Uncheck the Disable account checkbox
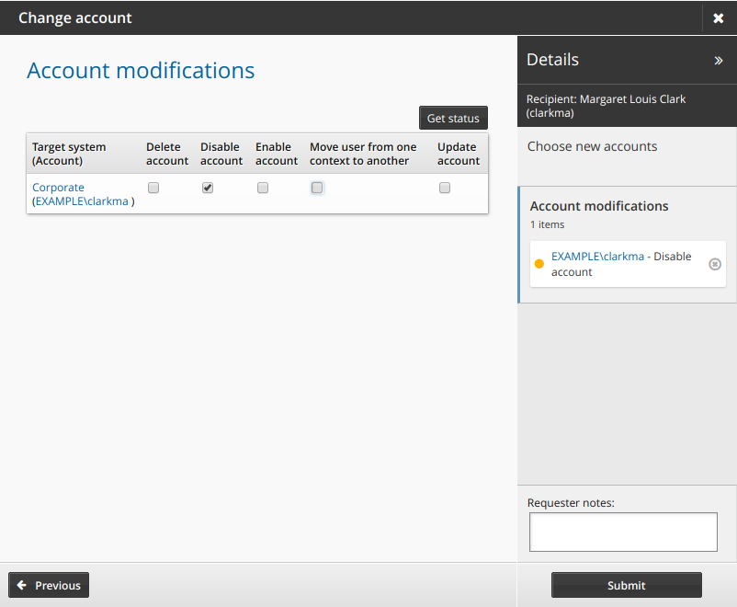 point(208,188)
